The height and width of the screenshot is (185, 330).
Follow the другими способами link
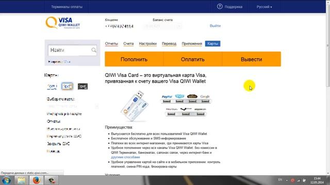click(x=125, y=157)
